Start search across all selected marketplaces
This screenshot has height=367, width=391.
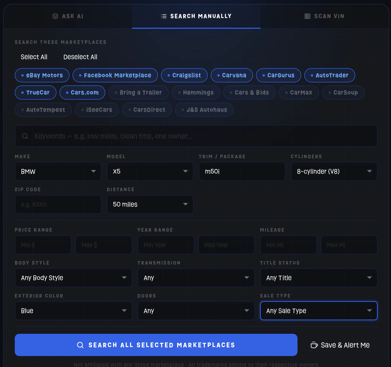pyautogui.click(x=156, y=345)
